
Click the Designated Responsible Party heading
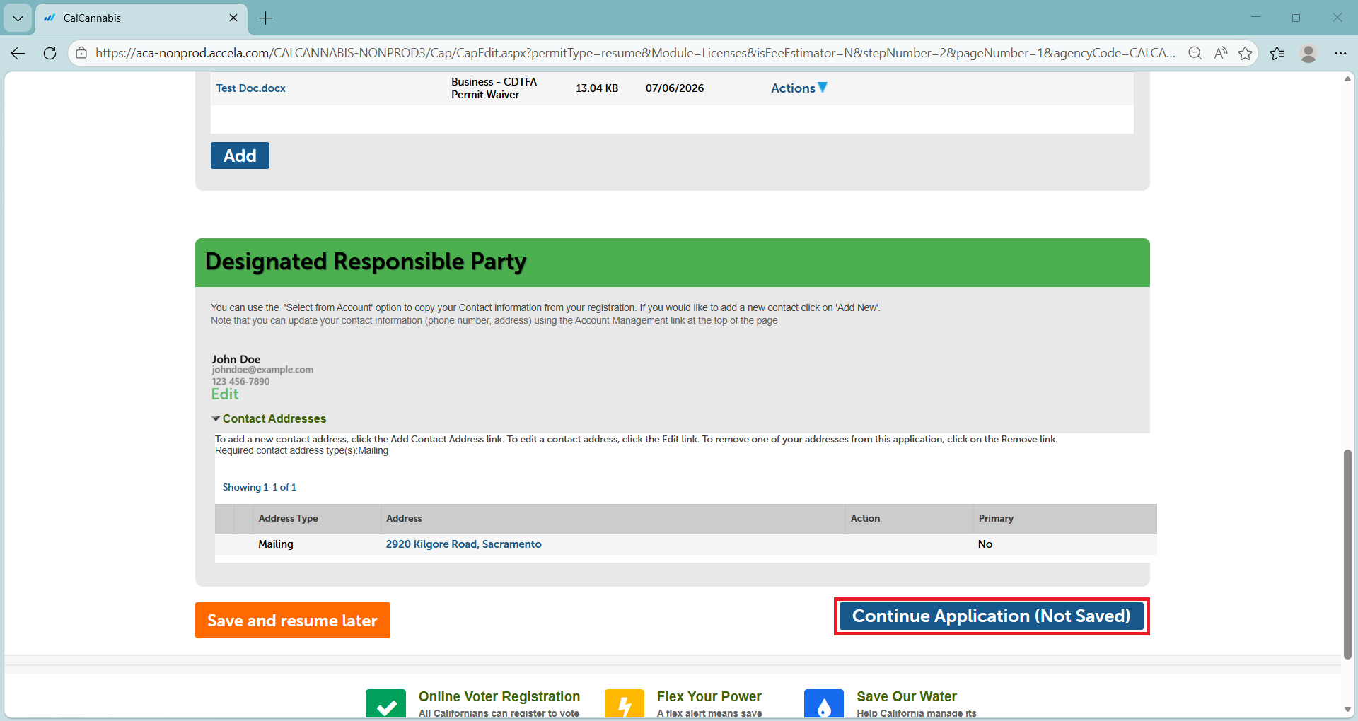[366, 262]
